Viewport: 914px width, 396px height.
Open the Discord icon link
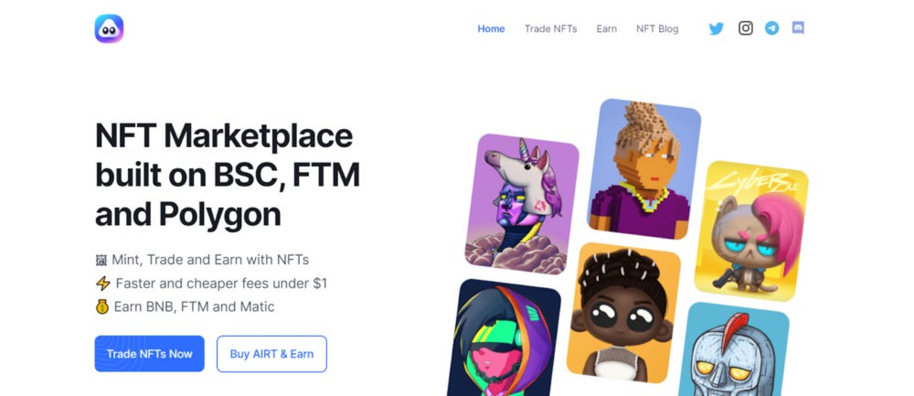pos(798,28)
